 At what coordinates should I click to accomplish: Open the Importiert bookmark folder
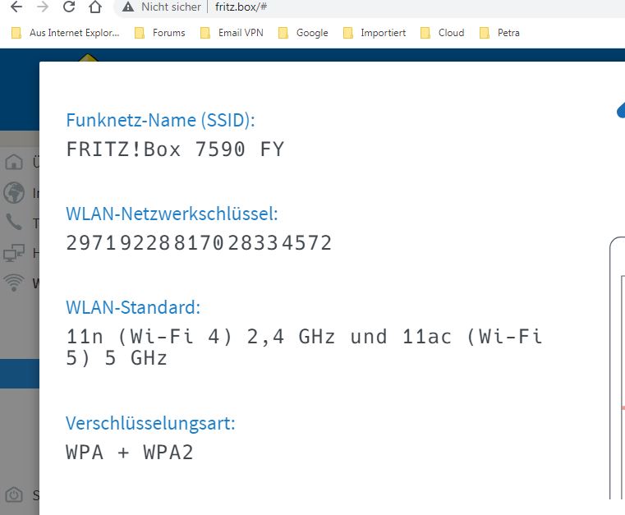click(x=375, y=33)
